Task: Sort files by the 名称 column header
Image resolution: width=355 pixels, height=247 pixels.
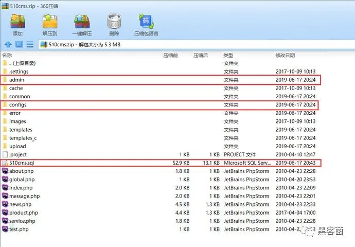Action: (x=7, y=55)
